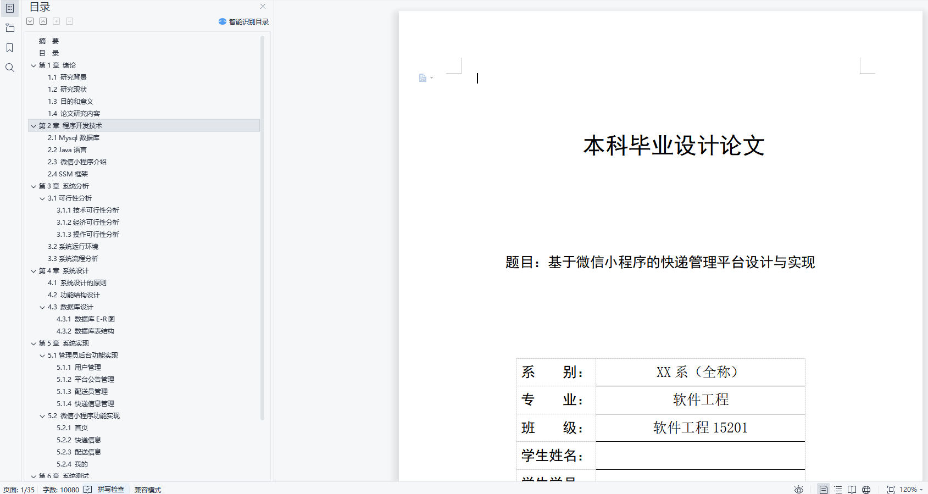Collapse 第2章 程序开发技术 in outline
Viewport: 928px width, 494px height.
[x=34, y=126]
